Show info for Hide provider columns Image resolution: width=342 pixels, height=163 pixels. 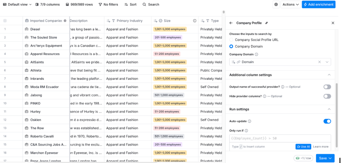pyautogui.click(x=264, y=96)
